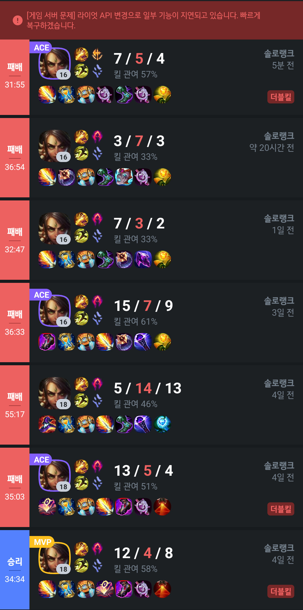This screenshot has width=303, height=610.
Task: Tap the red warning exclamation icon
Action: (x=18, y=20)
